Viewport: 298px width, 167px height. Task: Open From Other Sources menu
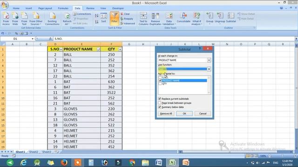coord(36,19)
